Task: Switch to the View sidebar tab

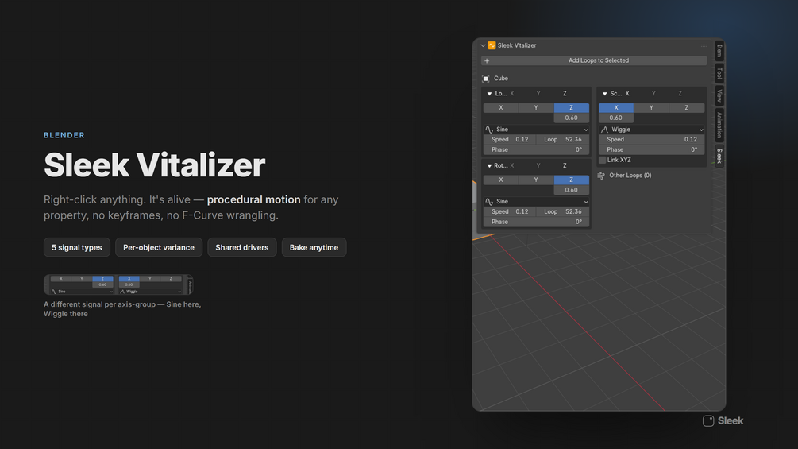Action: (719, 95)
